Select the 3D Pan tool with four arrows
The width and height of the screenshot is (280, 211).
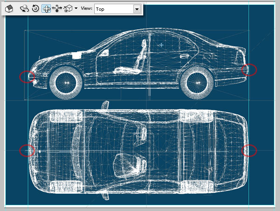46,8
